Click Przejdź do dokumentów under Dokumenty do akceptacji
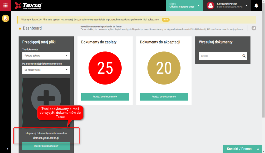Image resolution: width=265 pixels, height=153 pixels. coord(164,97)
